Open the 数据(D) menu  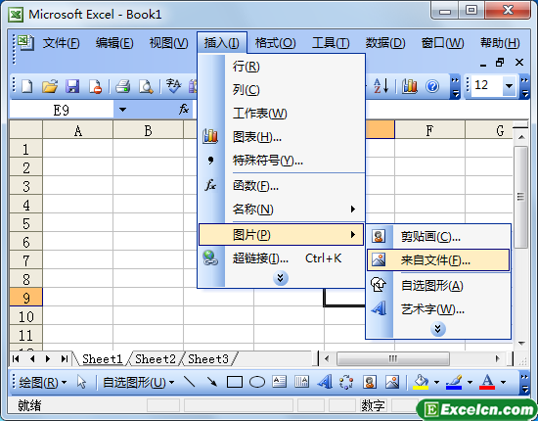385,43
